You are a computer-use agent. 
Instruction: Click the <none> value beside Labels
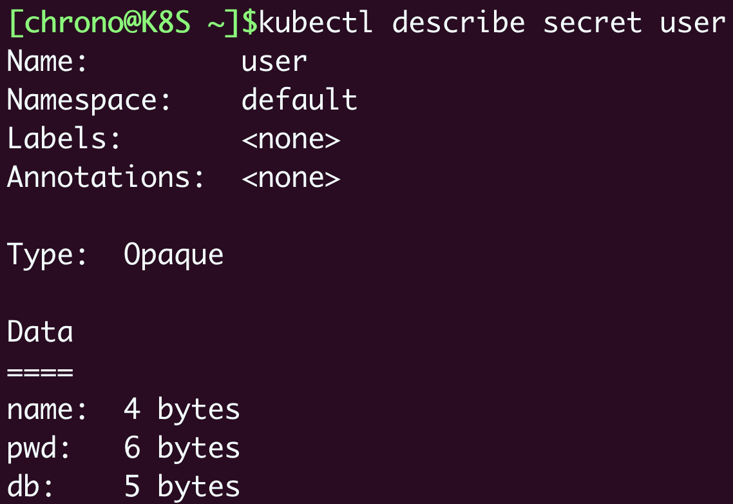click(290, 139)
